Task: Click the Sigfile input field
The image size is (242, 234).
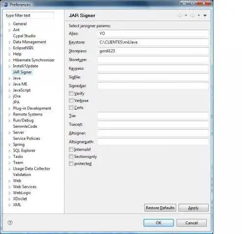Action: point(153,77)
